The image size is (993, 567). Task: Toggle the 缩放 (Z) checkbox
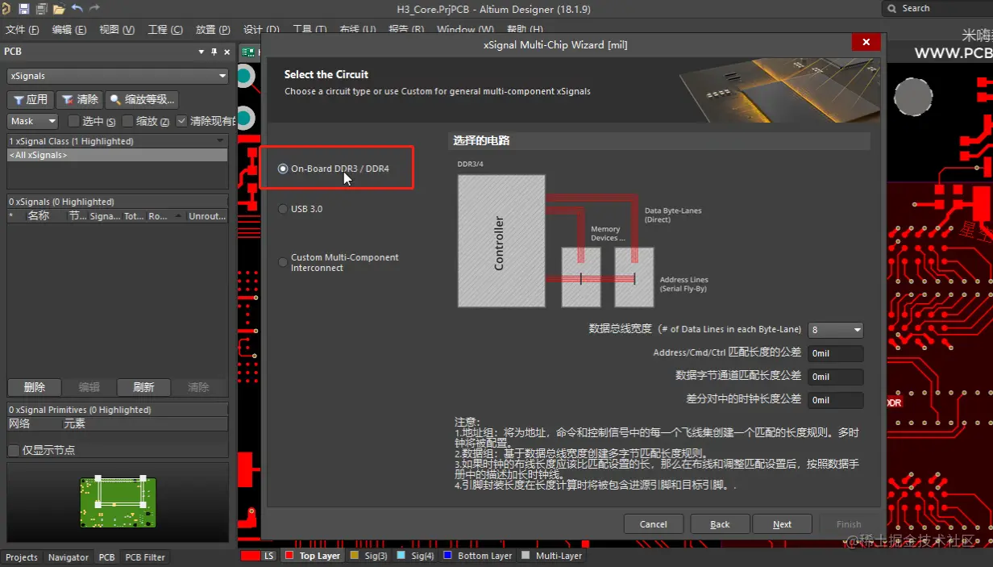(127, 121)
